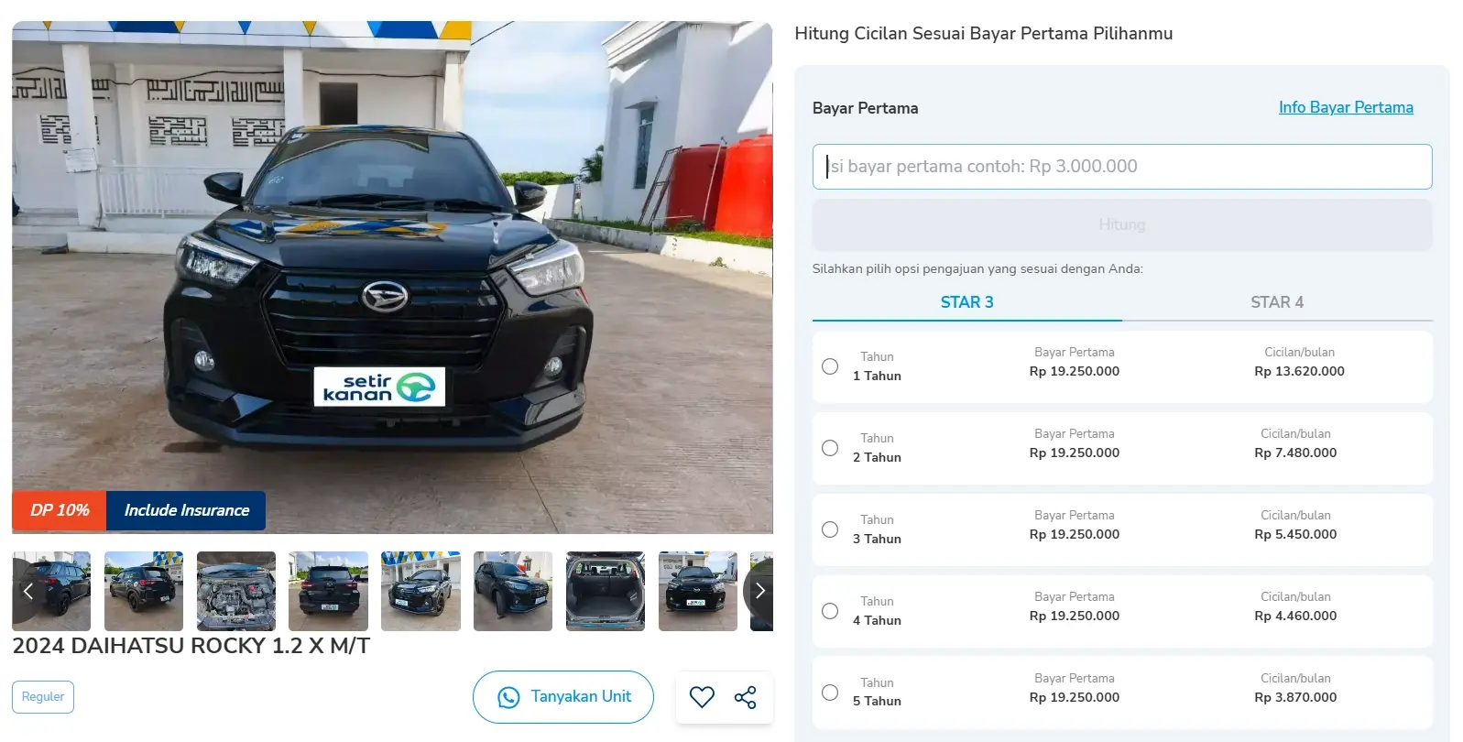Switch to the STAR 4 tab
Screen dimensions: 1463x742
(1276, 302)
